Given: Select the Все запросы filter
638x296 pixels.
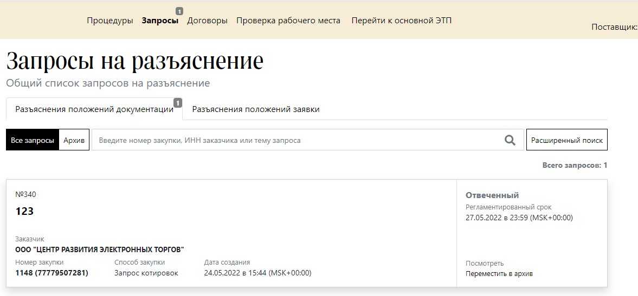Looking at the screenshot, I should (x=32, y=140).
